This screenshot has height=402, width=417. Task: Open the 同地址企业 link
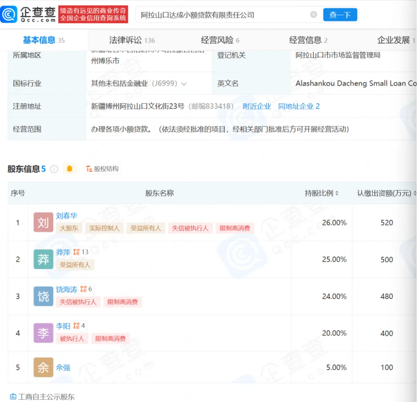298,106
